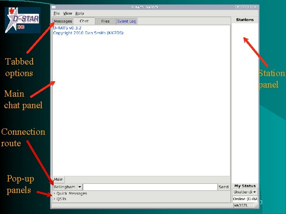Viewport: 286px width, 214px height.
Task: Maximize the D-RATS window
Action: pyautogui.click(x=249, y=7)
